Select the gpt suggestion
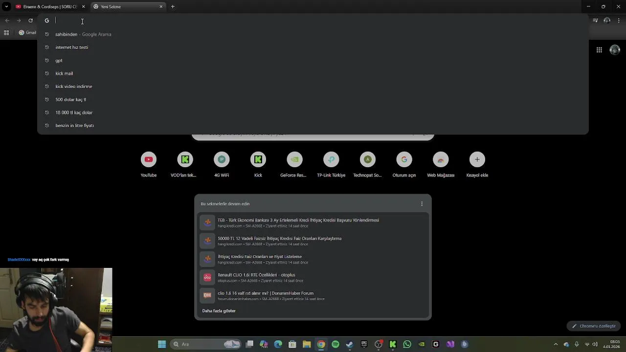This screenshot has height=352, width=626. [313, 60]
